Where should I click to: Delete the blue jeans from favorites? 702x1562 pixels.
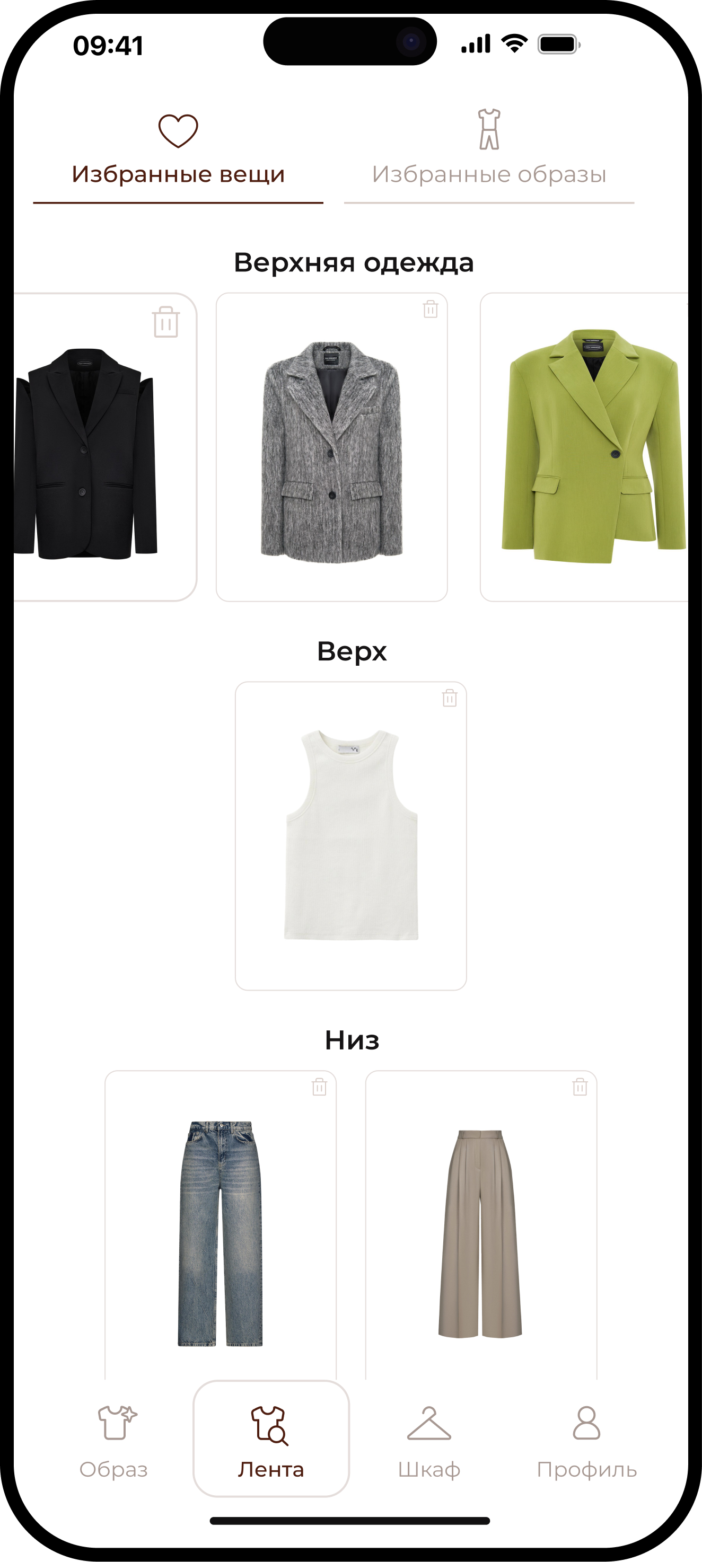(x=319, y=1086)
